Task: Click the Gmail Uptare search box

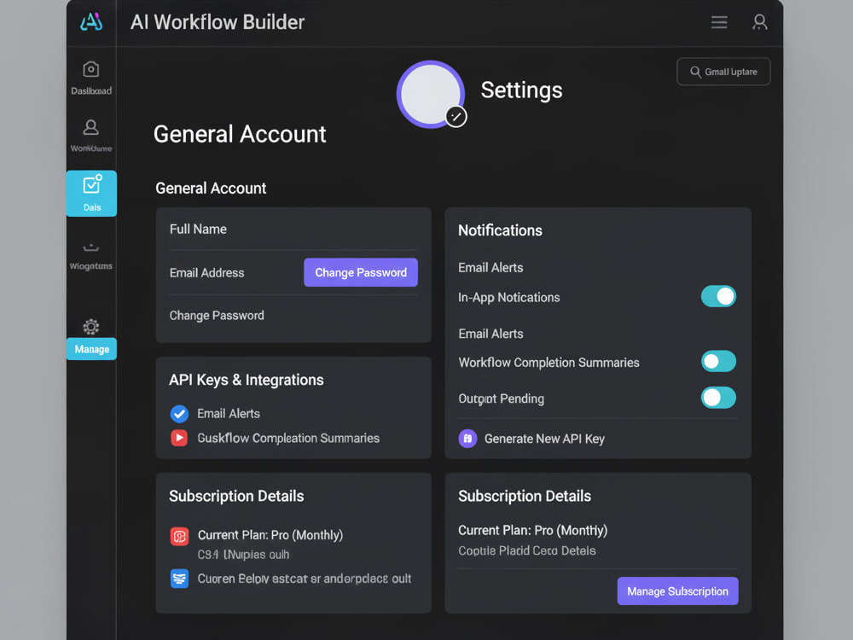Action: 723,72
